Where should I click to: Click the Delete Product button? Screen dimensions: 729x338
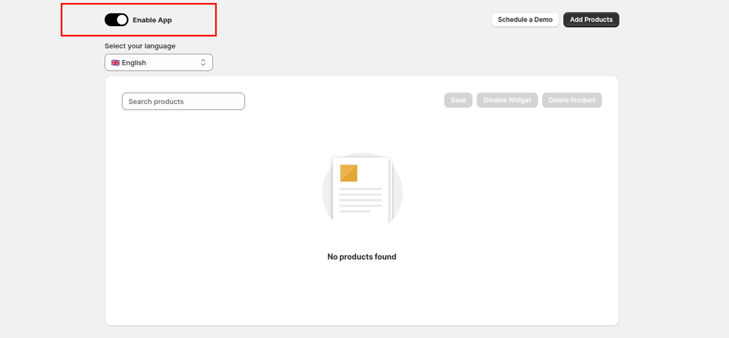point(572,100)
